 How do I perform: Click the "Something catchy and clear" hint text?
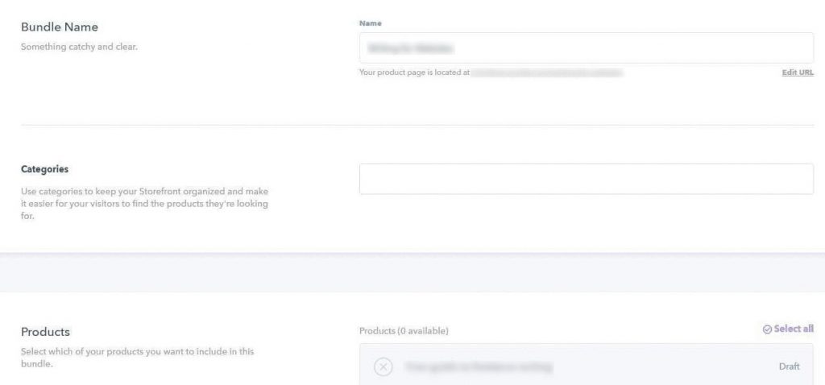79,47
